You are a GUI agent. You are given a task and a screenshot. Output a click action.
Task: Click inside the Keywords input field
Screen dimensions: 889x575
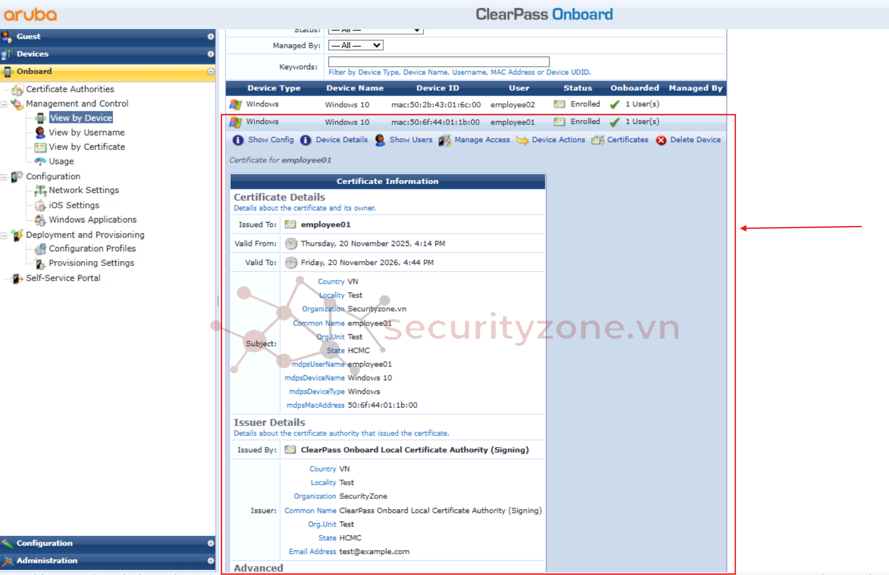438,61
